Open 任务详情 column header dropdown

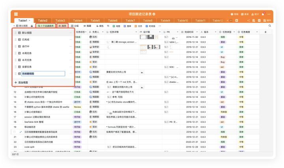pos(136,32)
